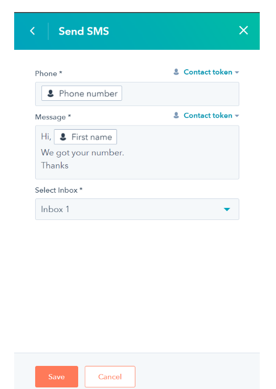Viewport: 276px width, 389px height.
Task: Save the SMS action
Action: pyautogui.click(x=57, y=376)
